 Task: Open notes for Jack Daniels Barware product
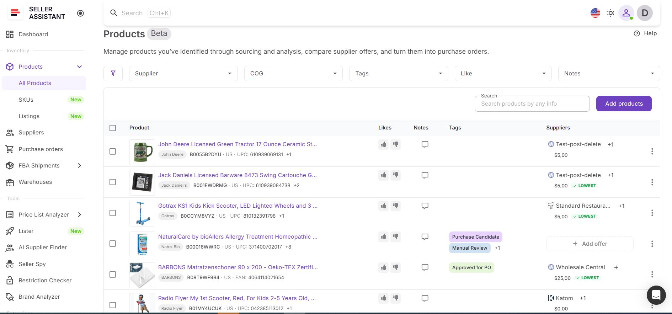(425, 175)
